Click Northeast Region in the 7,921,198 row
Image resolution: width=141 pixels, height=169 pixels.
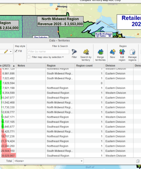point(58,88)
